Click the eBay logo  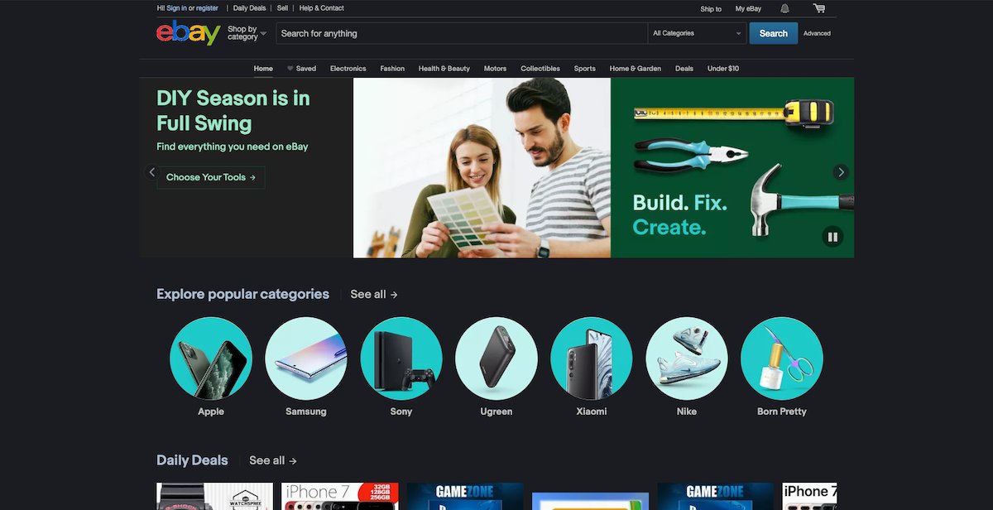(188, 33)
